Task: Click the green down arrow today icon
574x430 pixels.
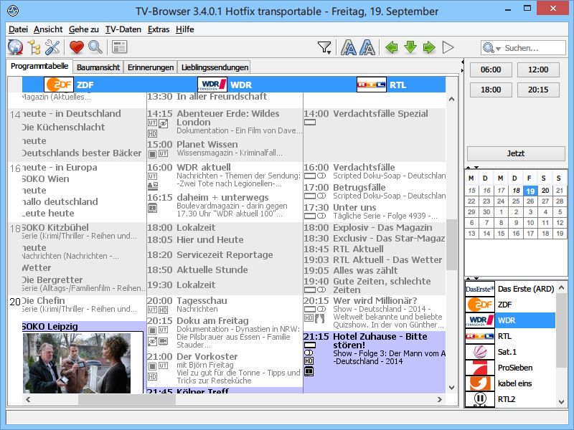Action: tap(410, 47)
